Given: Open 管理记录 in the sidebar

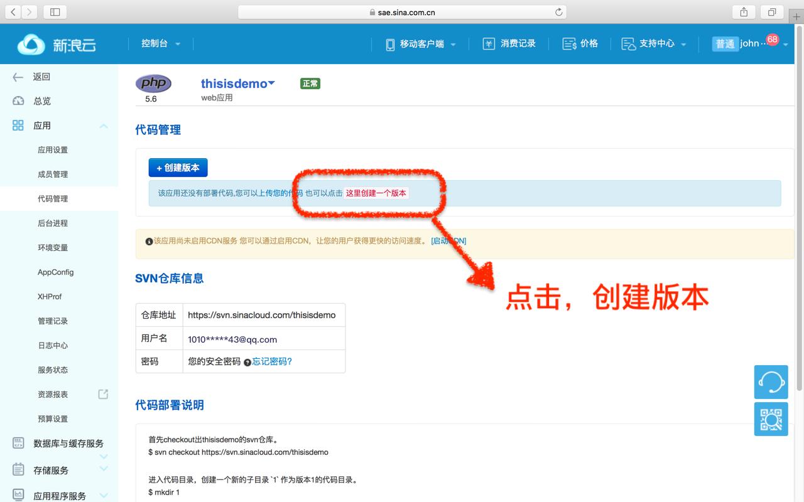Looking at the screenshot, I should [x=53, y=321].
